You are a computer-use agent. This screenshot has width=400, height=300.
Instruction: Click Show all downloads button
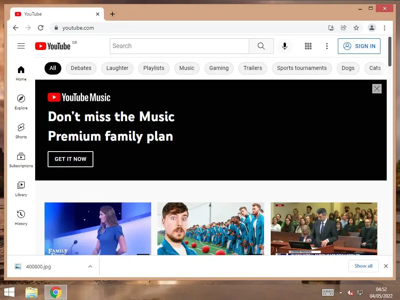[x=364, y=266]
